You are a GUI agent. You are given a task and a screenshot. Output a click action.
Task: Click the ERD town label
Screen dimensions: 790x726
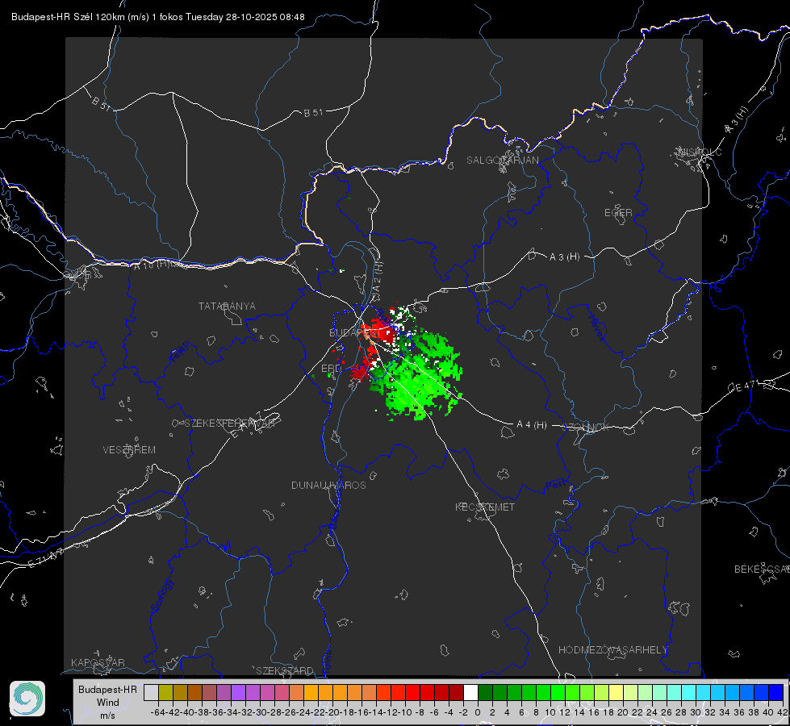point(331,369)
